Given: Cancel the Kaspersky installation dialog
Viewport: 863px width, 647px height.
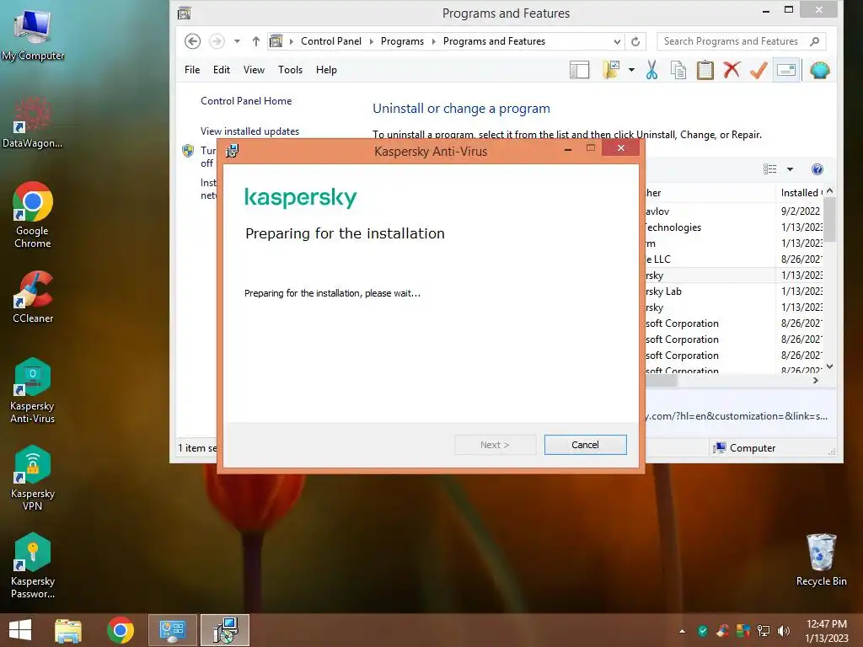Looking at the screenshot, I should (x=585, y=445).
